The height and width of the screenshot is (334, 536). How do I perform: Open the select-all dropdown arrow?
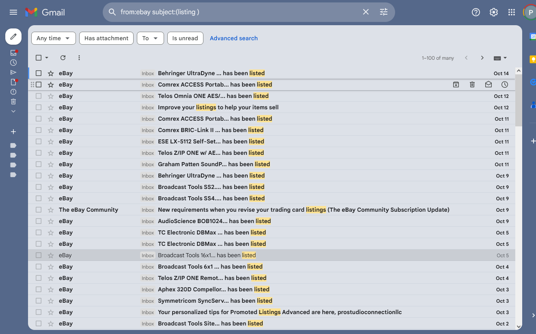click(x=47, y=58)
